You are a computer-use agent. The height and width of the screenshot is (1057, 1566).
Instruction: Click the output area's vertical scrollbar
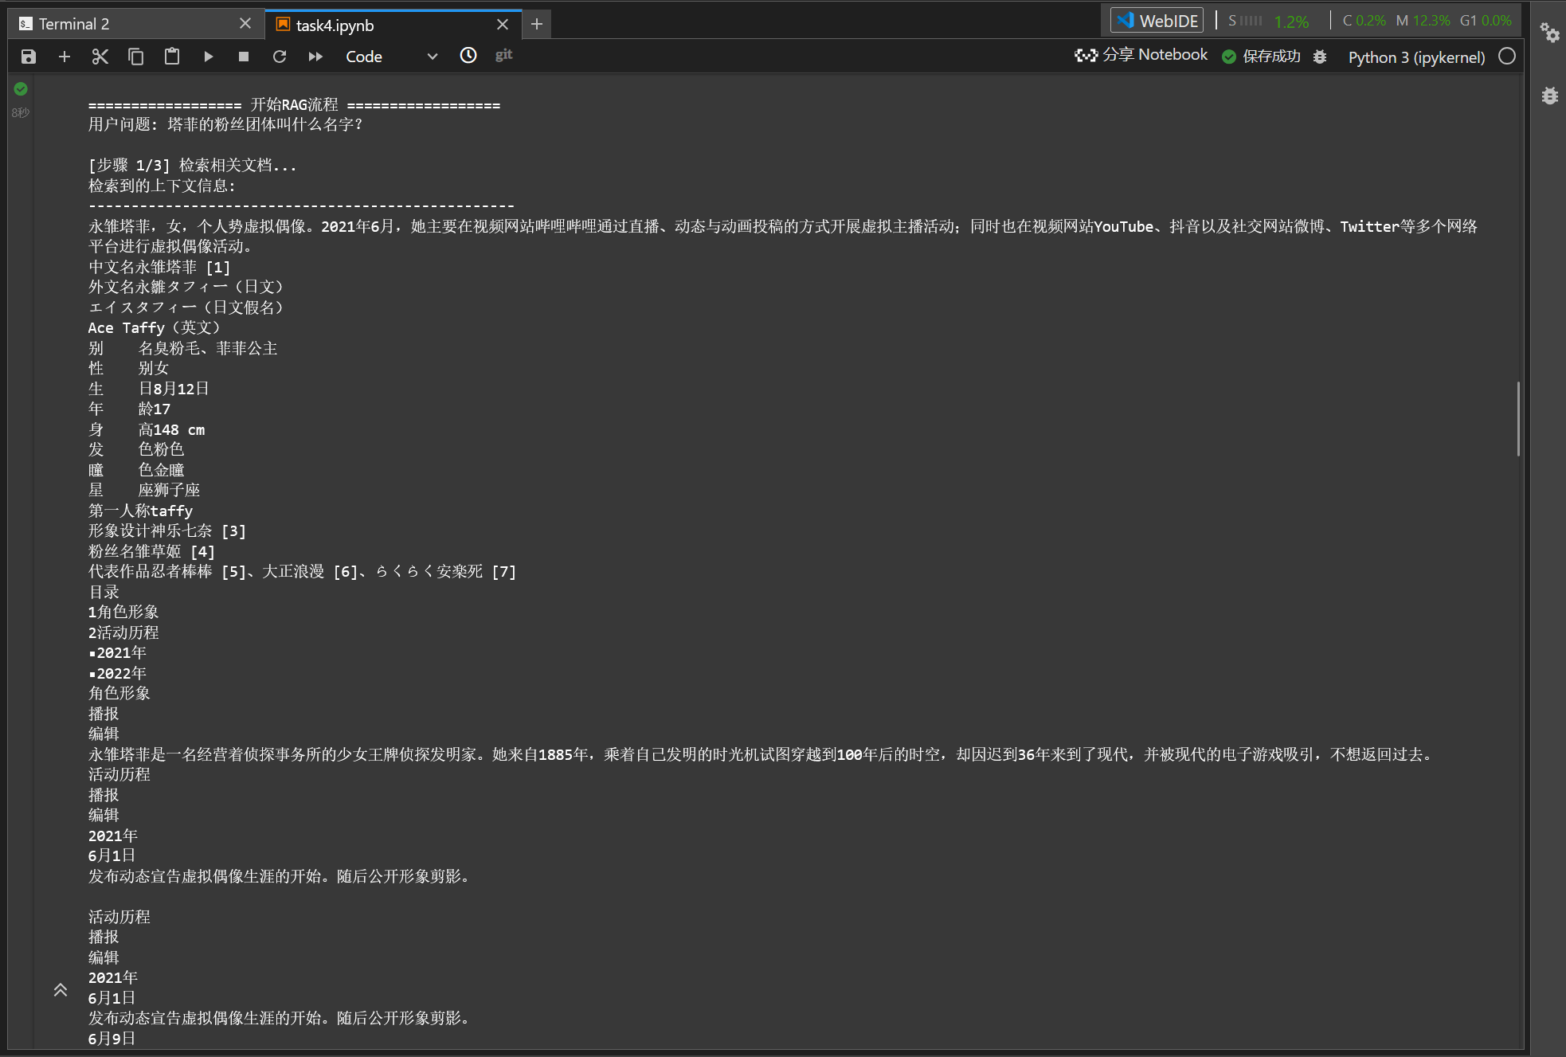(1518, 419)
